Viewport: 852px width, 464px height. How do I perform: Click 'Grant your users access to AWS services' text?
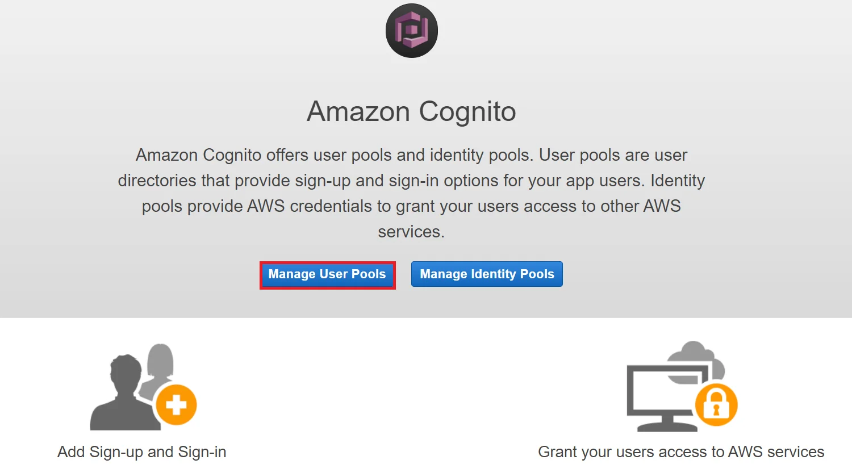pyautogui.click(x=681, y=452)
